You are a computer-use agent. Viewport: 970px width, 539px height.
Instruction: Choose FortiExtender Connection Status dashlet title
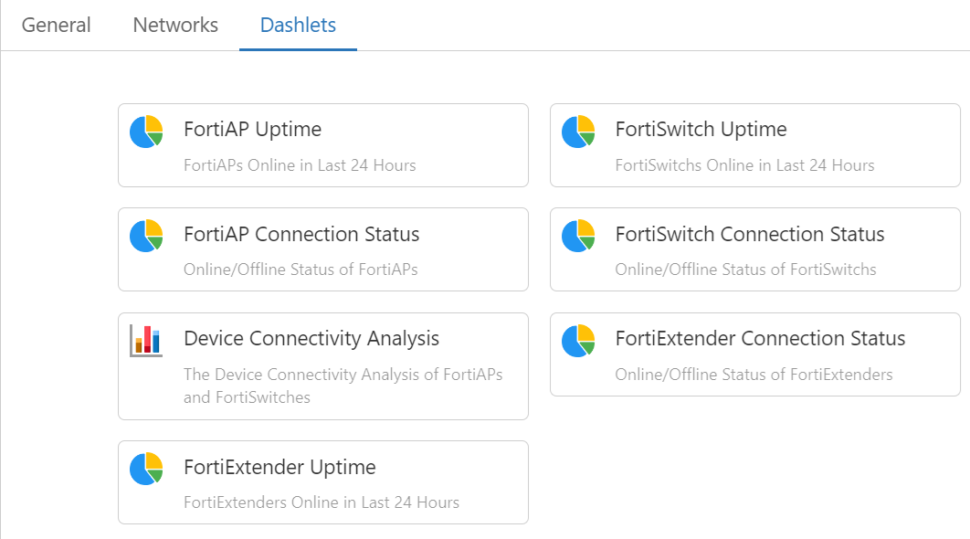pyautogui.click(x=760, y=339)
